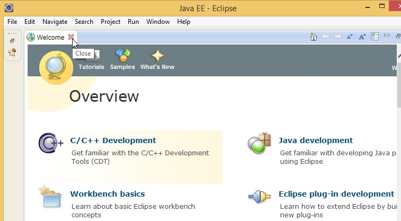Click the hierarchy icon in left trim
The image size is (401, 221).
12,52
